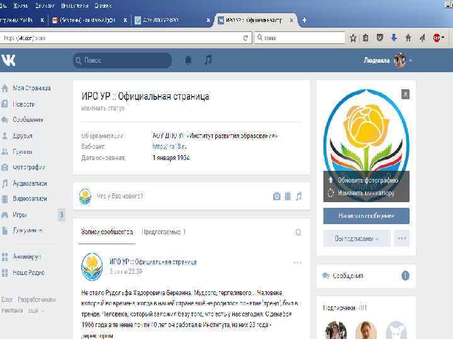This screenshot has height=339, width=453.
Task: Open Новости in sidebar
Action: [x=24, y=104]
